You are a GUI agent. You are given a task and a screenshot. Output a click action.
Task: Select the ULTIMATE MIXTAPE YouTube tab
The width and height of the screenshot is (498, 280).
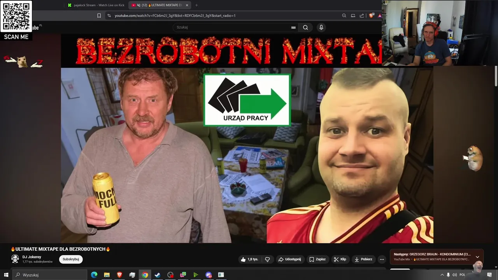159,5
